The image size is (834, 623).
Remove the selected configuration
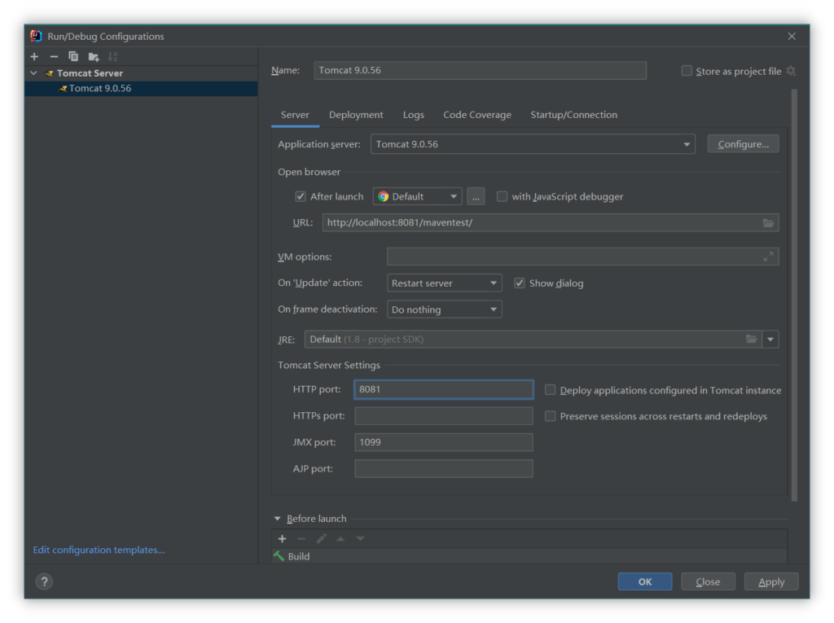[x=54, y=56]
